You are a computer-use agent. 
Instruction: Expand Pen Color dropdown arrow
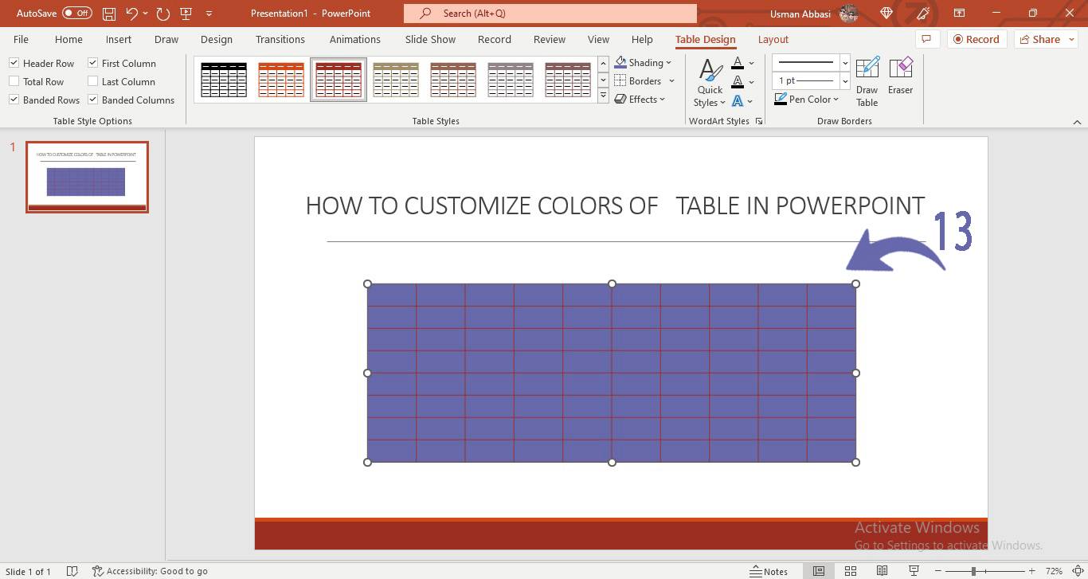[x=836, y=100]
